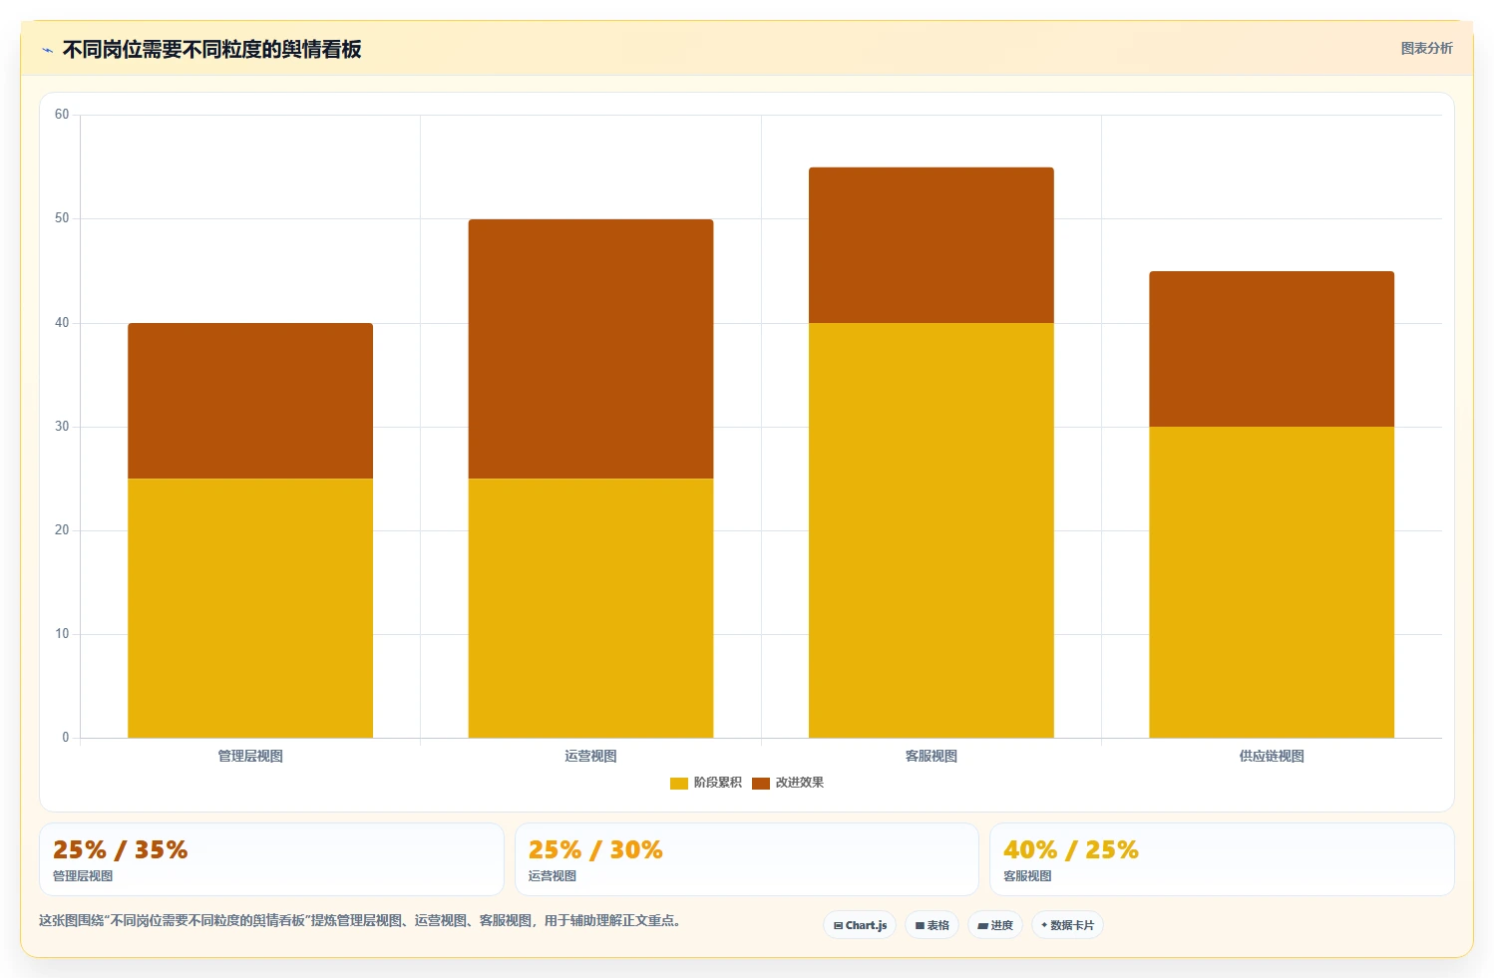The width and height of the screenshot is (1494, 978).
Task: Click the 图表分析 label in header
Action: click(x=1426, y=48)
